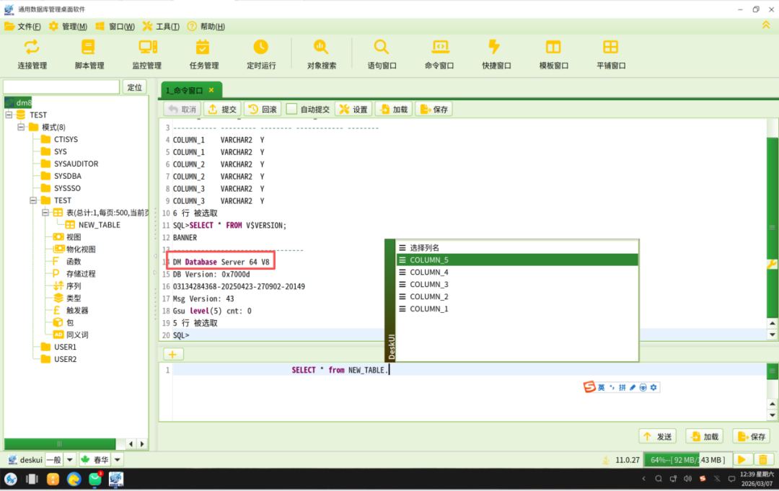Image resolution: width=779 pixels, height=491 pixels.
Task: Click the Sogou S logo icon
Action: pos(589,386)
